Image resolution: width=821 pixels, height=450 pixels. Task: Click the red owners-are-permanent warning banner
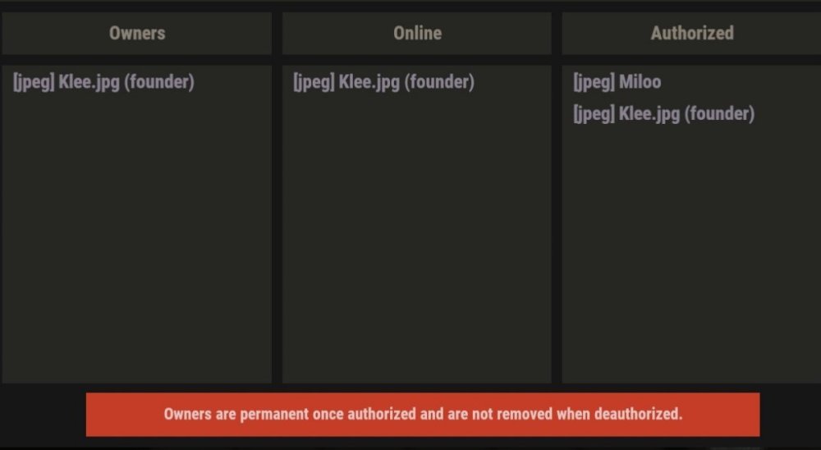[422, 414]
